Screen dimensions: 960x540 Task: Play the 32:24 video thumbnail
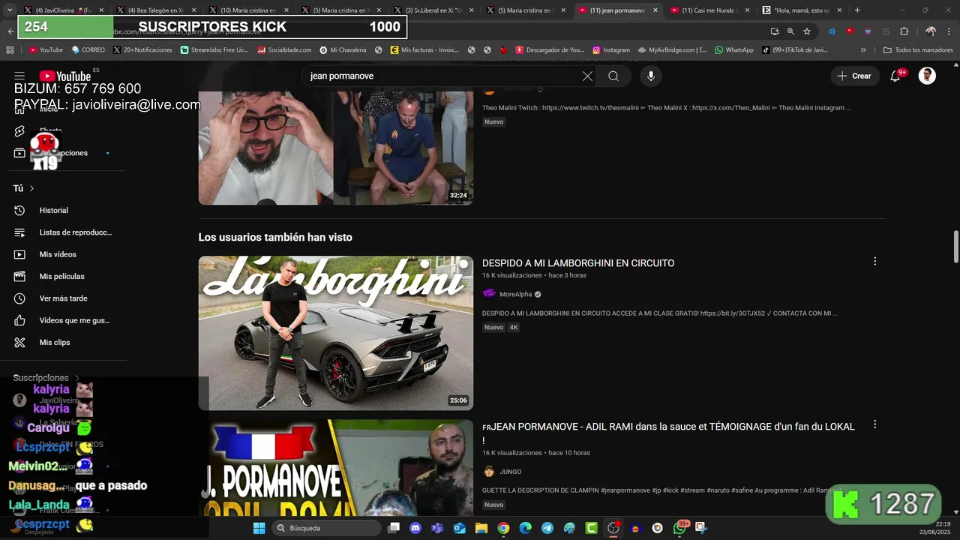(x=336, y=148)
